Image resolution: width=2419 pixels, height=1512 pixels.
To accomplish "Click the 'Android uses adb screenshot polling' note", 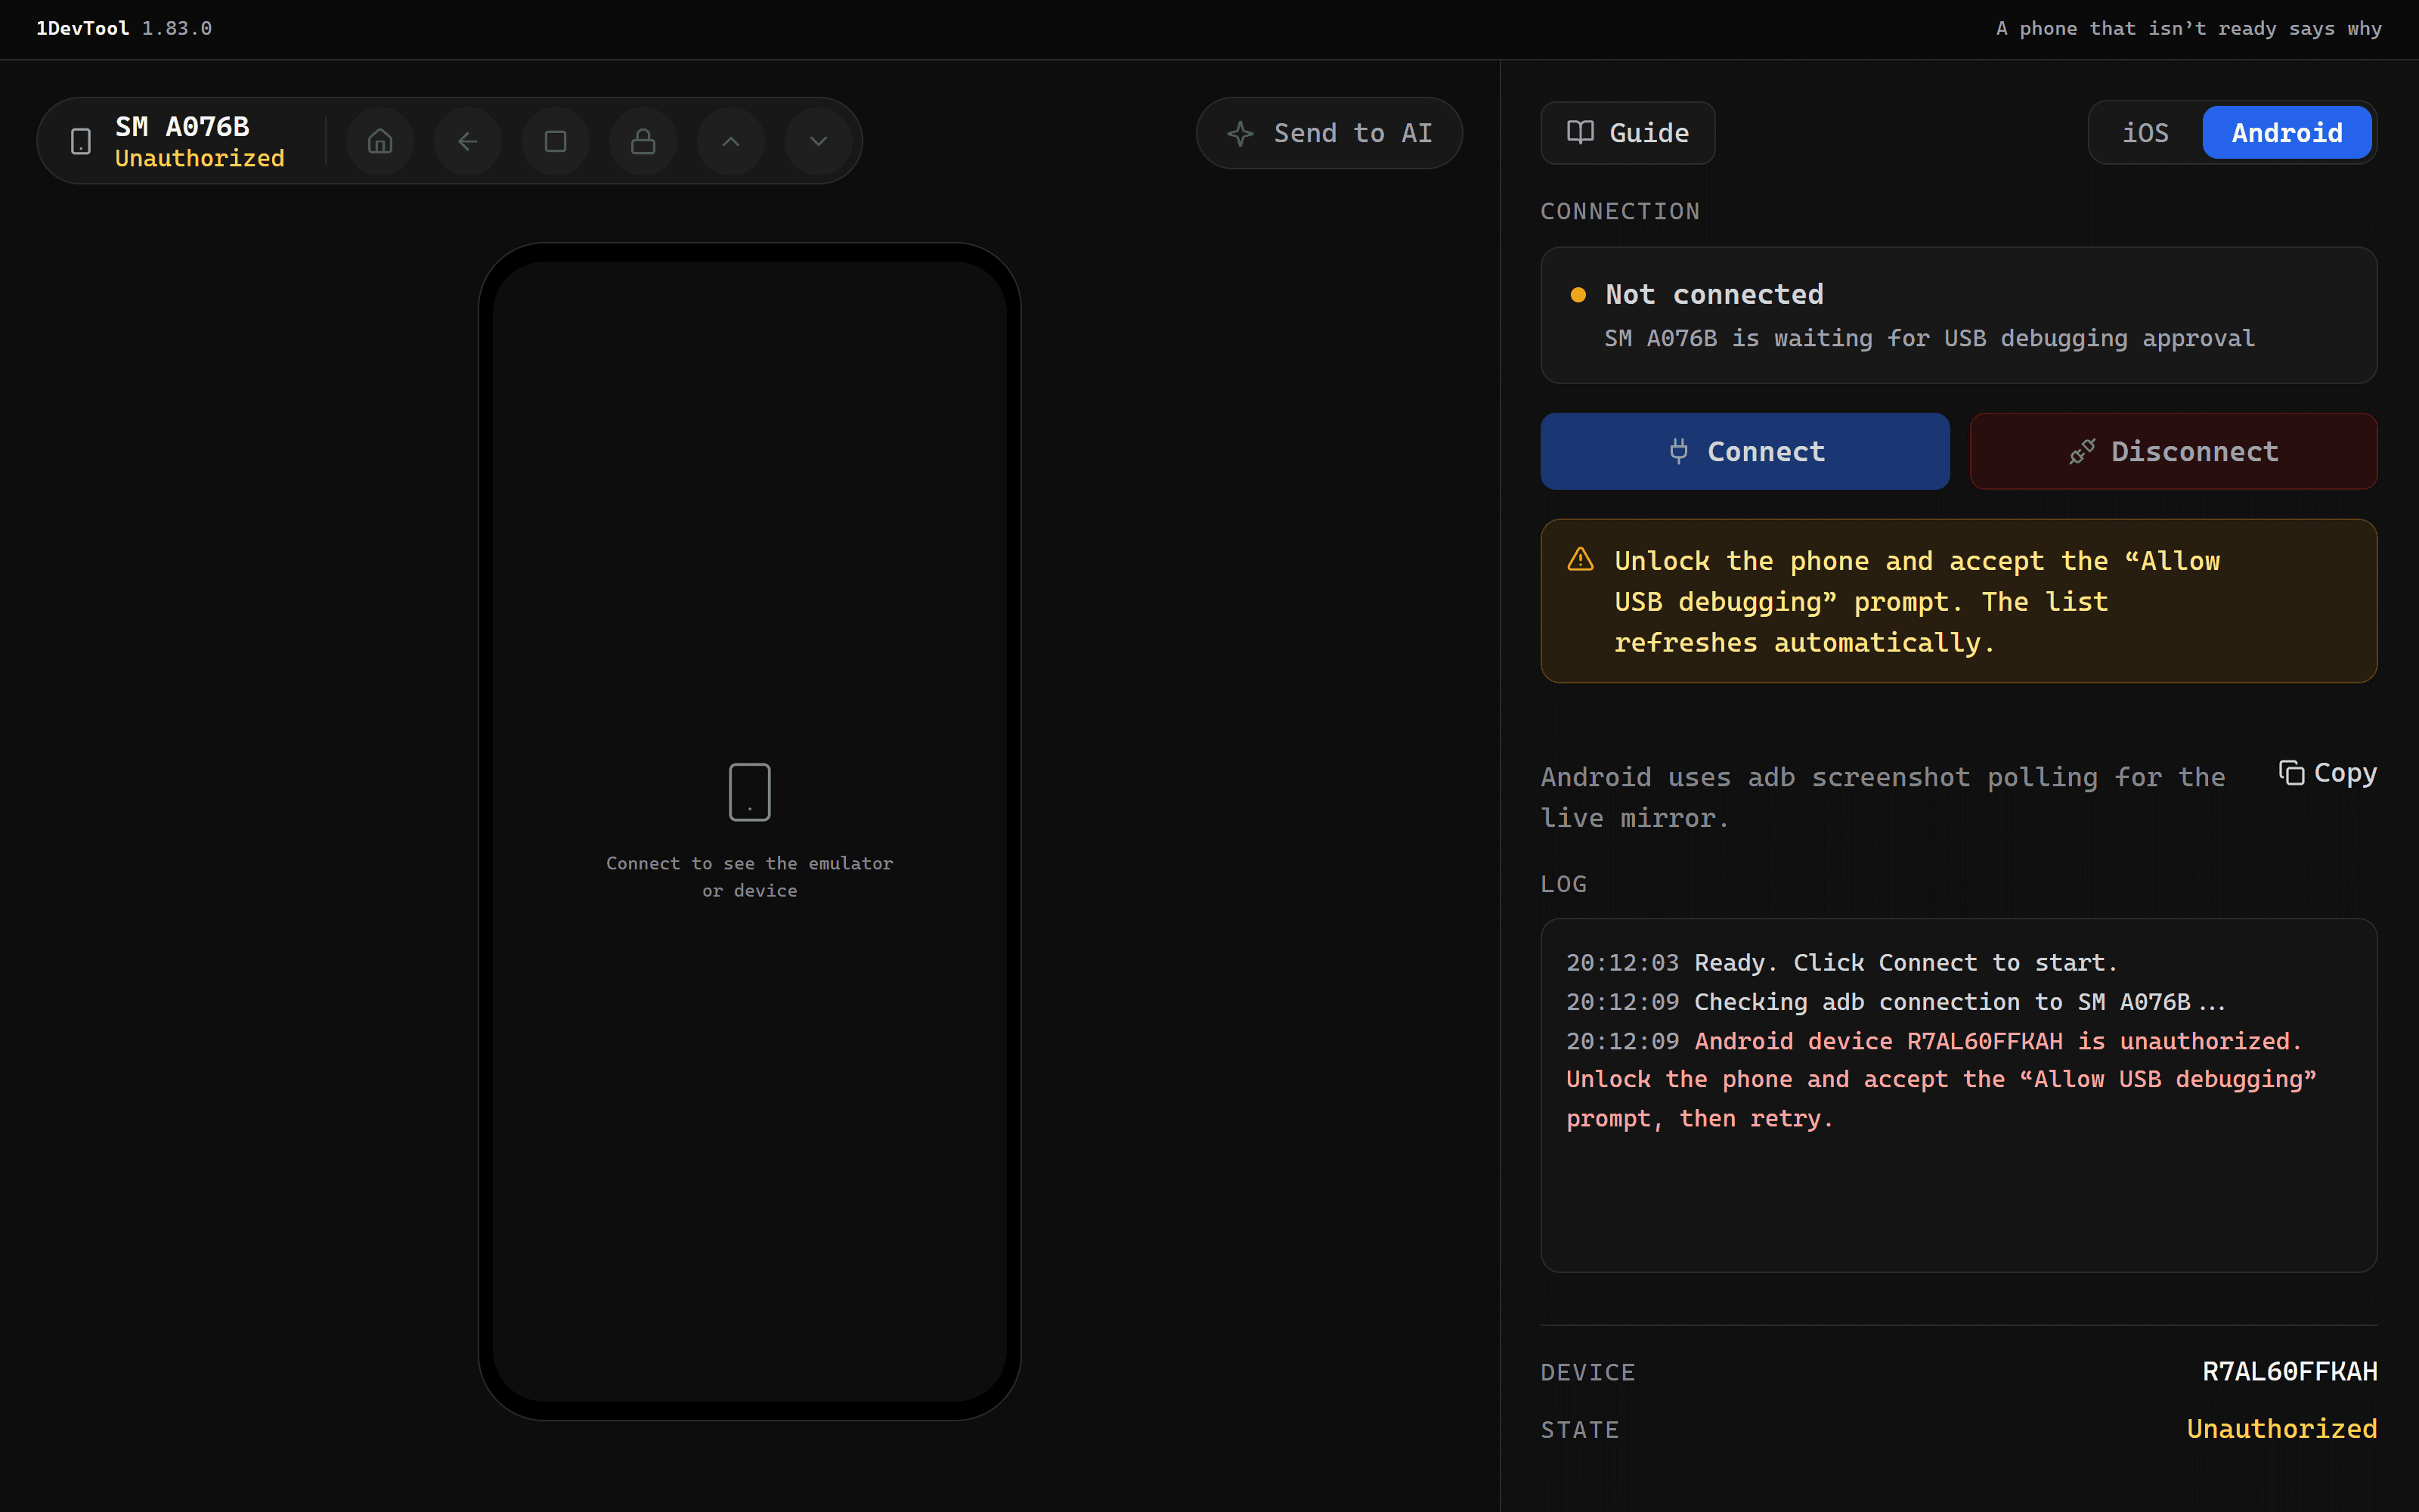I will coord(1883,797).
